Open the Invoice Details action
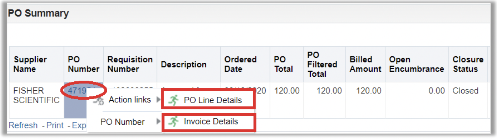Image resolution: width=497 pixels, height=139 pixels. [x=211, y=122]
